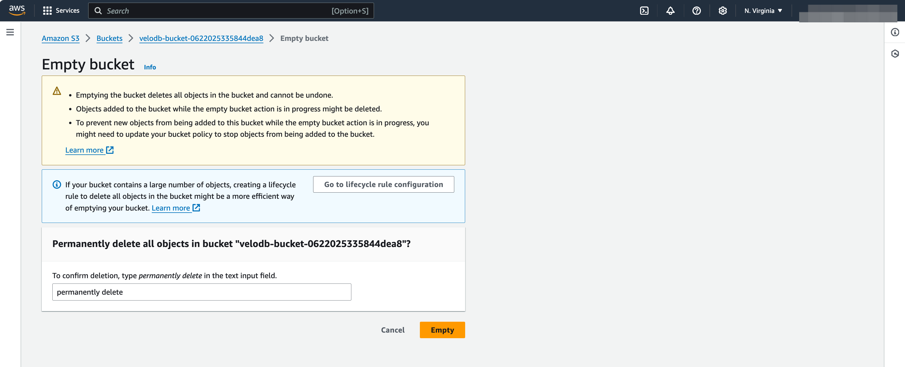Screen dimensions: 905x367
Task: Open the Services grid menu
Action: click(x=61, y=11)
